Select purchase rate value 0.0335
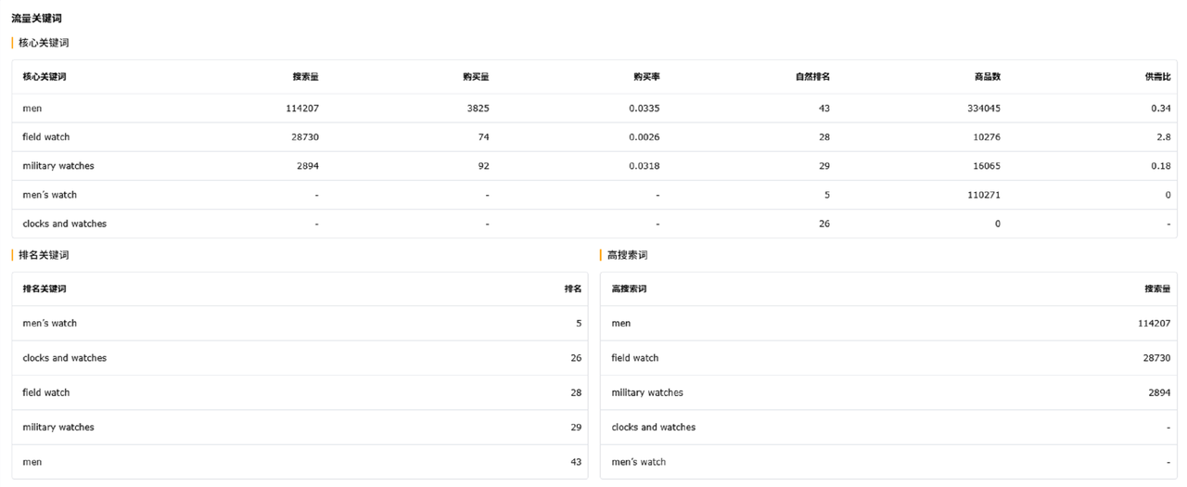Image resolution: width=1187 pixels, height=487 pixels. [x=645, y=109]
